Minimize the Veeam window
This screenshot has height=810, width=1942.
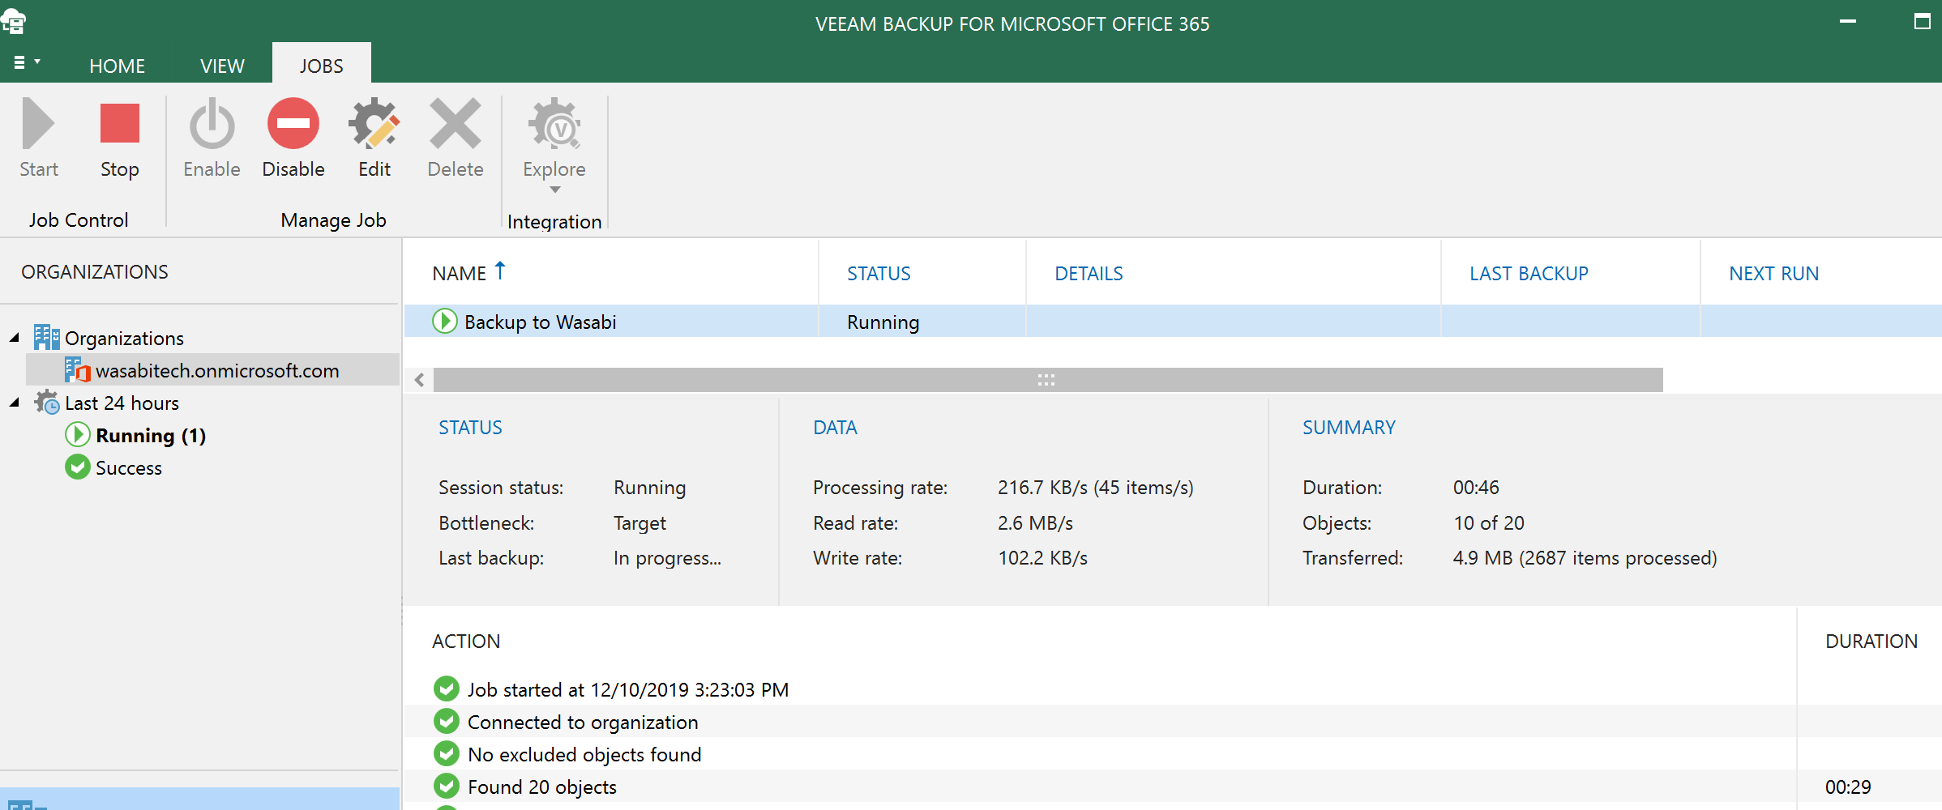click(1848, 22)
